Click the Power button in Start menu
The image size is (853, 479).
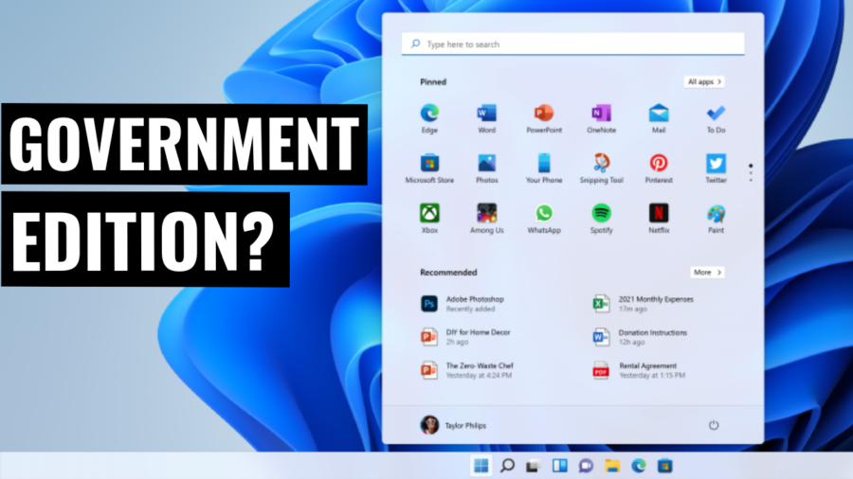(x=714, y=425)
